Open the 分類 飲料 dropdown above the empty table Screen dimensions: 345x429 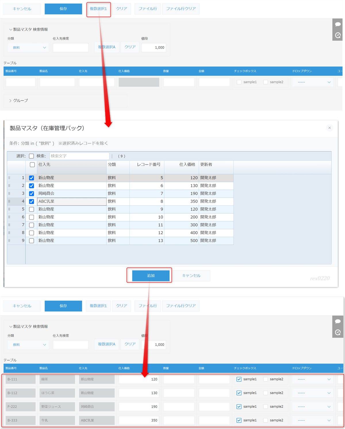(x=28, y=48)
